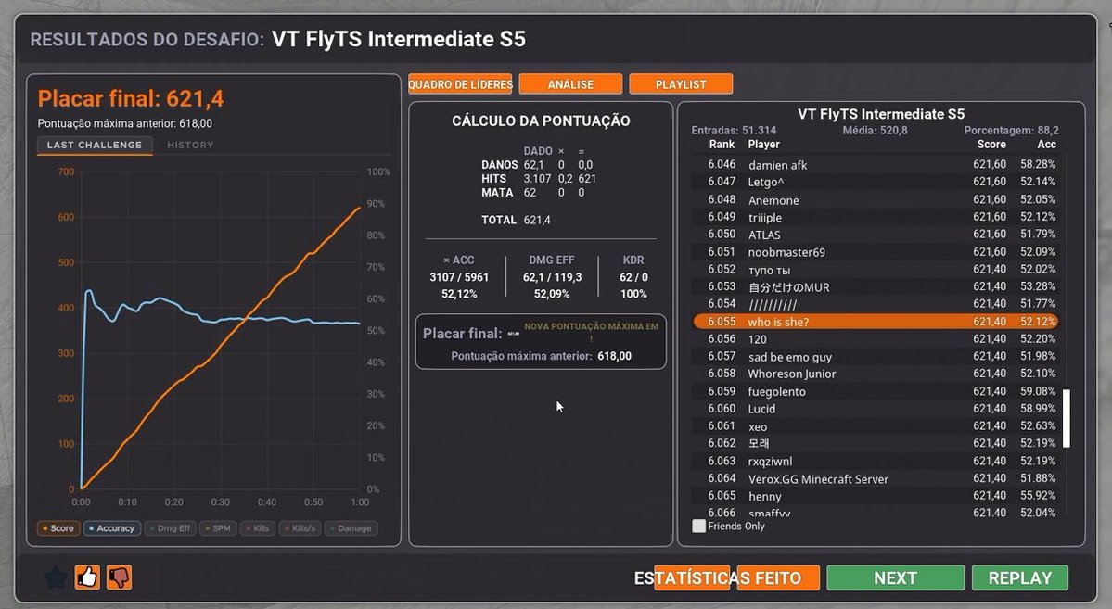Open the PLAYLIST tab
Screen dimensions: 1112x609
coord(680,84)
